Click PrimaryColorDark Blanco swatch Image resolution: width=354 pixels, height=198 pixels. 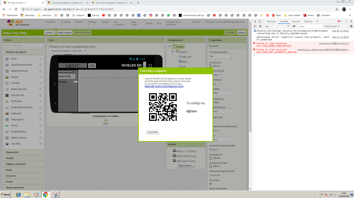click(211, 167)
